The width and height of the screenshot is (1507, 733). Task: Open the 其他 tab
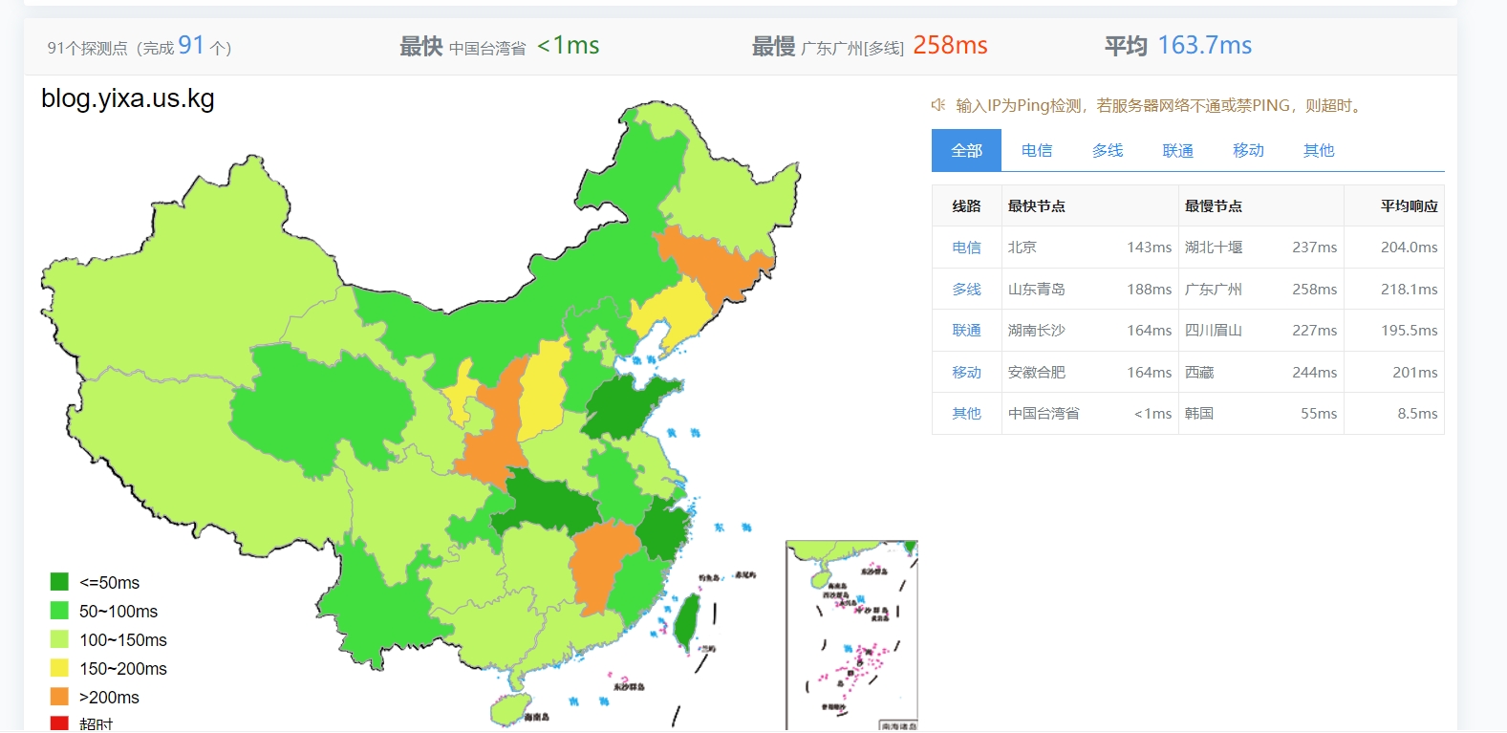[1319, 150]
